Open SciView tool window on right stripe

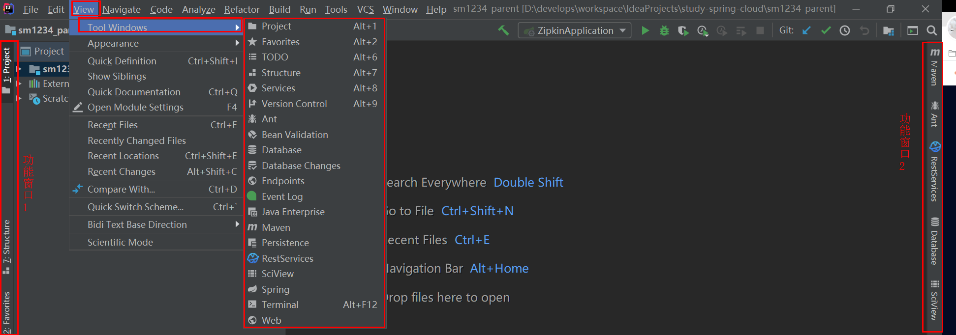(x=934, y=300)
